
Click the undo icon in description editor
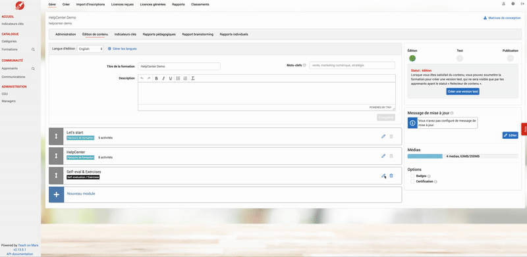tap(142, 78)
